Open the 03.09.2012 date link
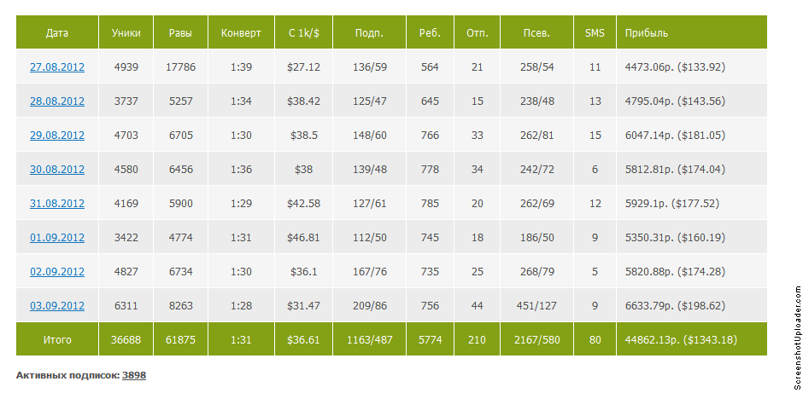 click(x=57, y=305)
